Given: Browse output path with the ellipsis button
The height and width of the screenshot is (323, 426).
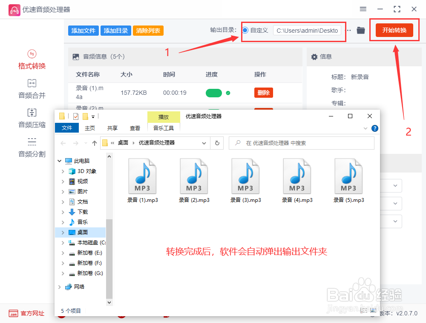Looking at the screenshot, I should point(348,30).
